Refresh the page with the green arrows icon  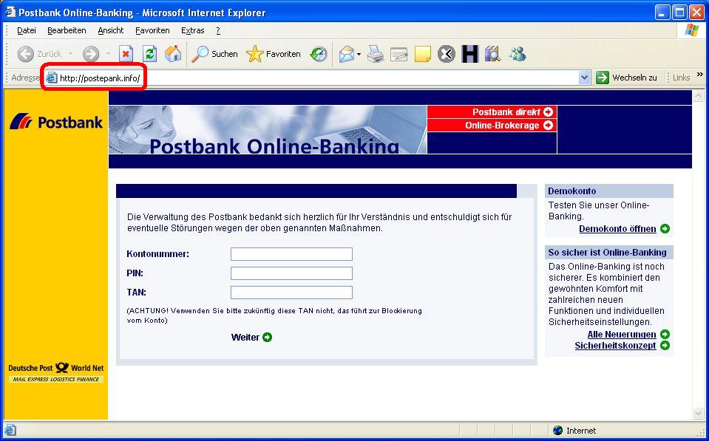click(149, 54)
